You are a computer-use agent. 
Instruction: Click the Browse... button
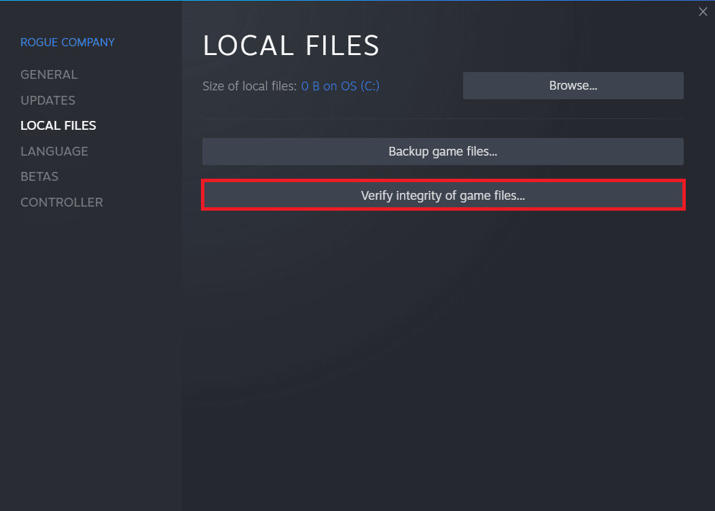click(x=573, y=86)
